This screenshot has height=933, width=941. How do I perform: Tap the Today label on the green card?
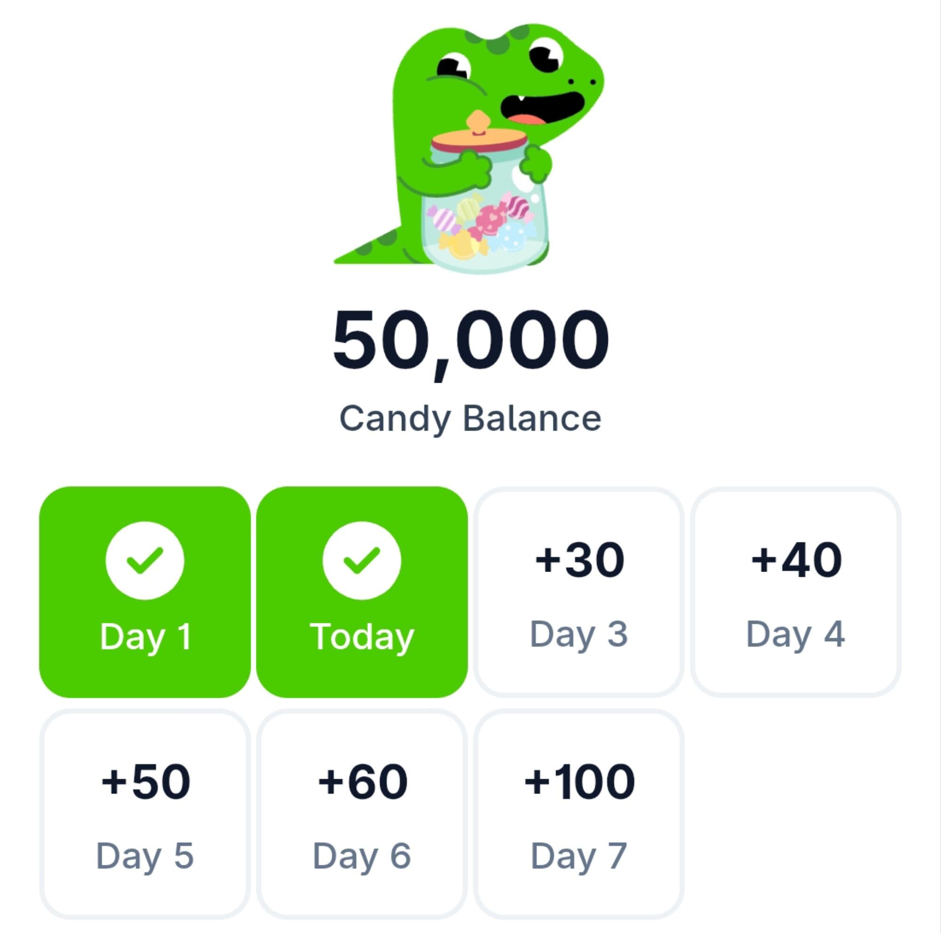[361, 636]
